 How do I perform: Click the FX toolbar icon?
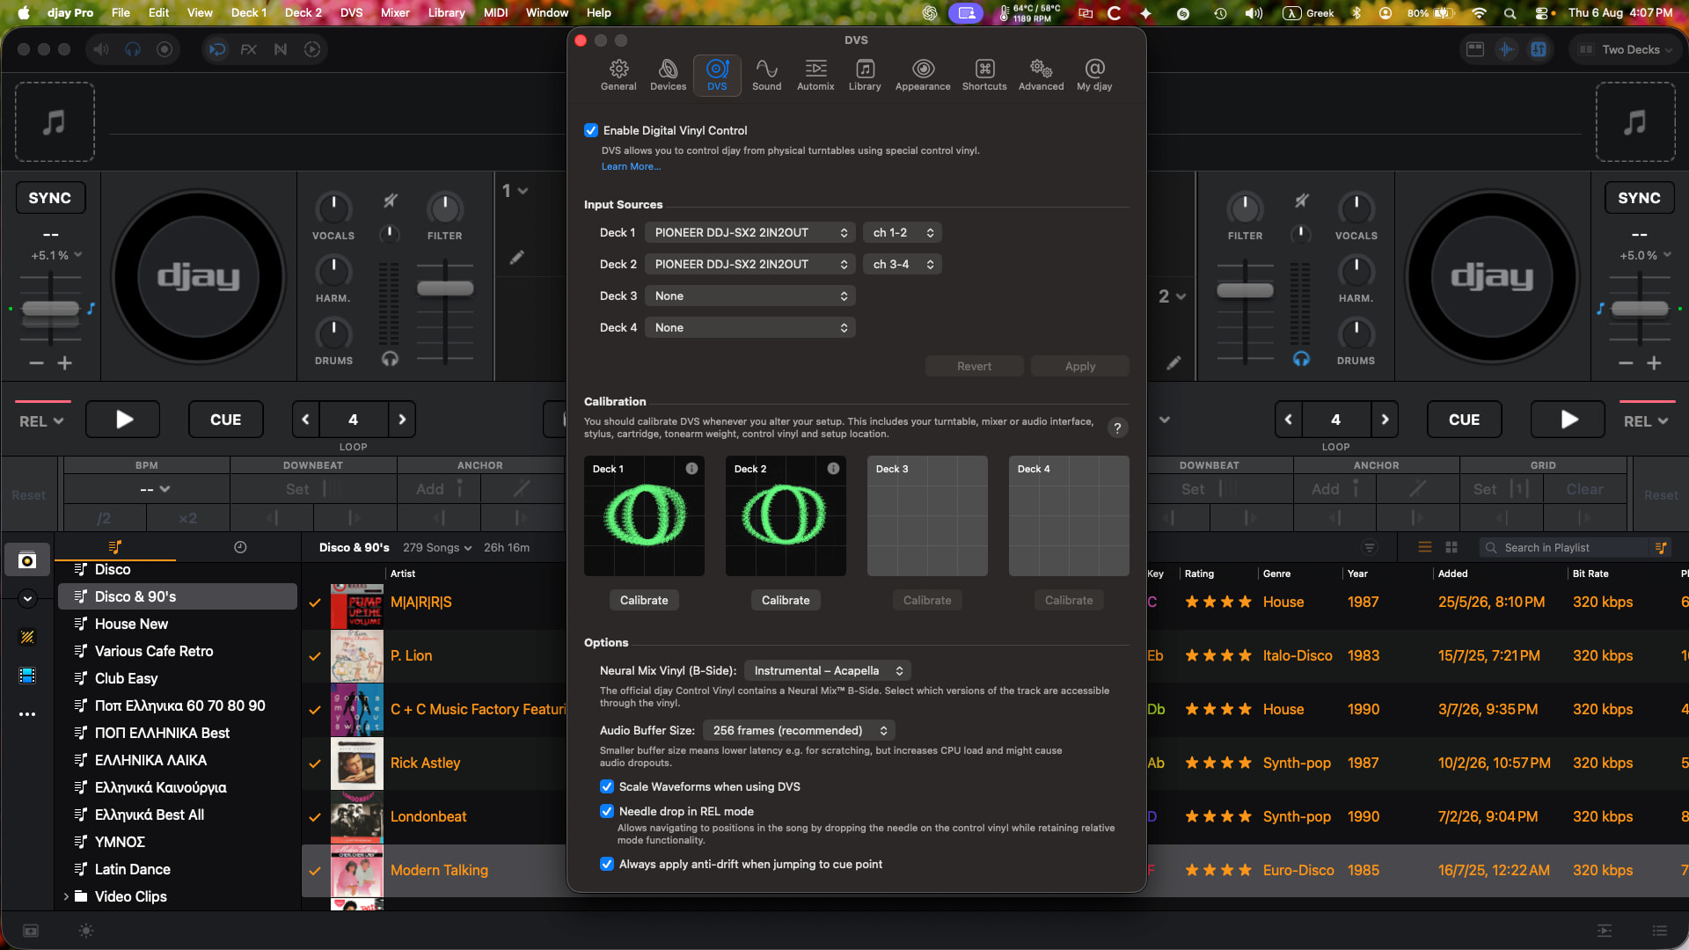click(x=248, y=49)
